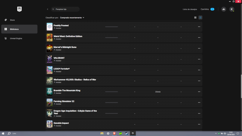Viewport: 242px width, 136px height.
Task: Click Instalar under VALORANT
Action: 57,61
